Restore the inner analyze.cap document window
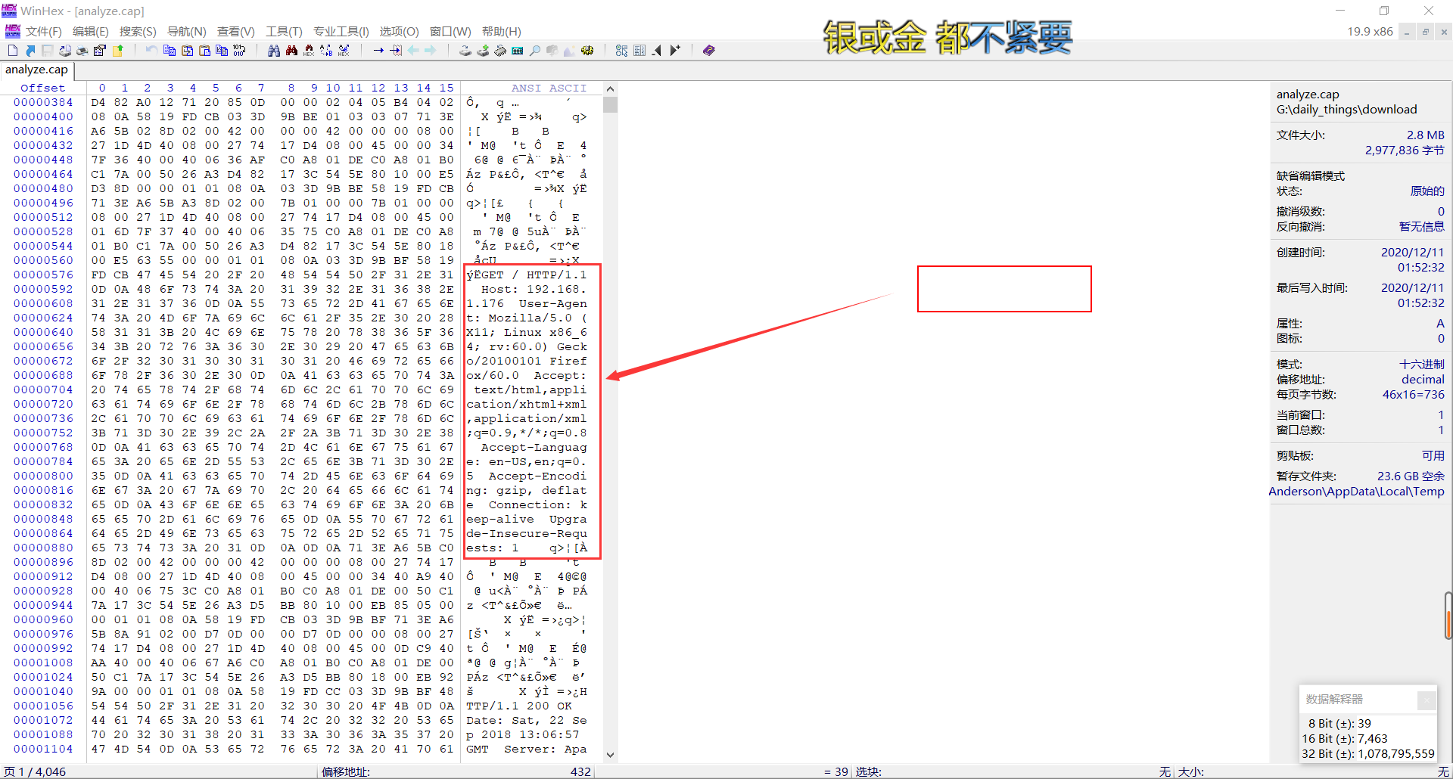The image size is (1453, 779). pos(1425,32)
